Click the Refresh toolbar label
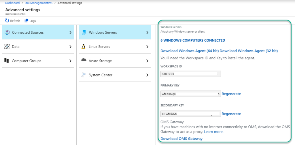The image size is (295, 145). click(x=15, y=21)
